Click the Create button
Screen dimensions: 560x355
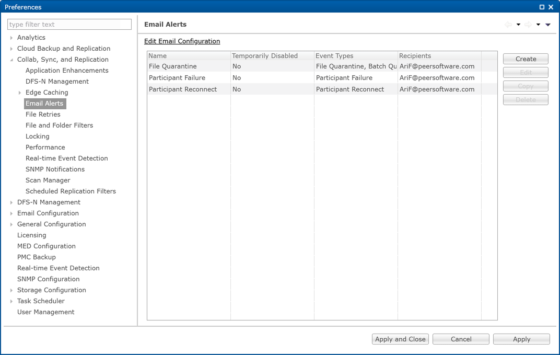click(526, 59)
